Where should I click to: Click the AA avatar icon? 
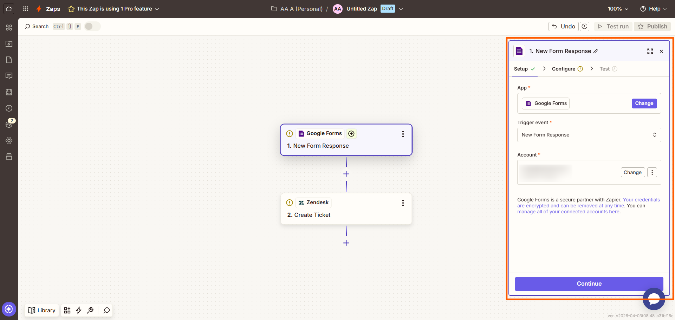coord(337,9)
